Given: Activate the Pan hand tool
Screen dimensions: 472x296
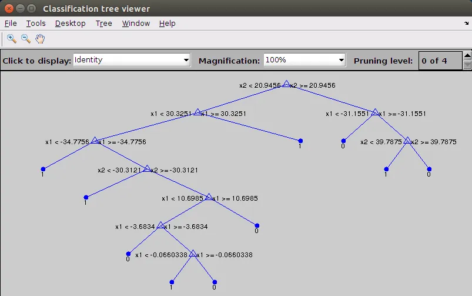Looking at the screenshot, I should (40, 39).
